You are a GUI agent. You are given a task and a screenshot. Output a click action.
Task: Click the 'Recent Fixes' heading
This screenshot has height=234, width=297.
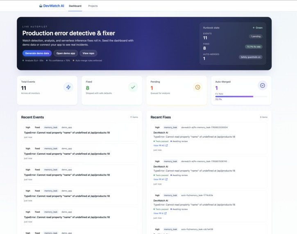(161, 117)
